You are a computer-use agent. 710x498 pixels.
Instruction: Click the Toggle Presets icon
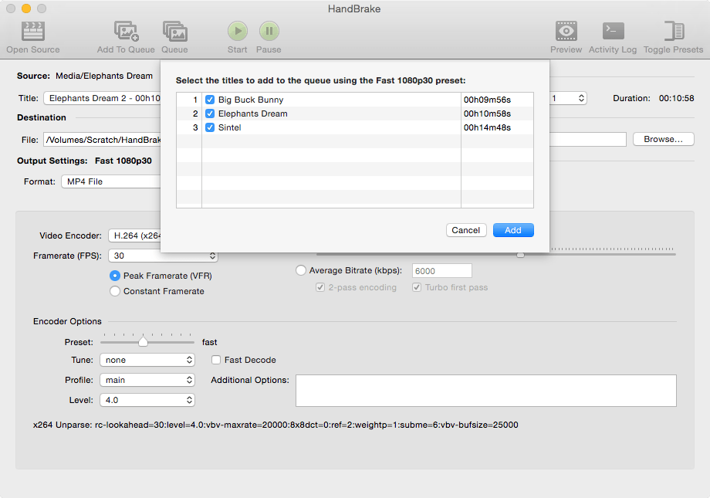(673, 31)
